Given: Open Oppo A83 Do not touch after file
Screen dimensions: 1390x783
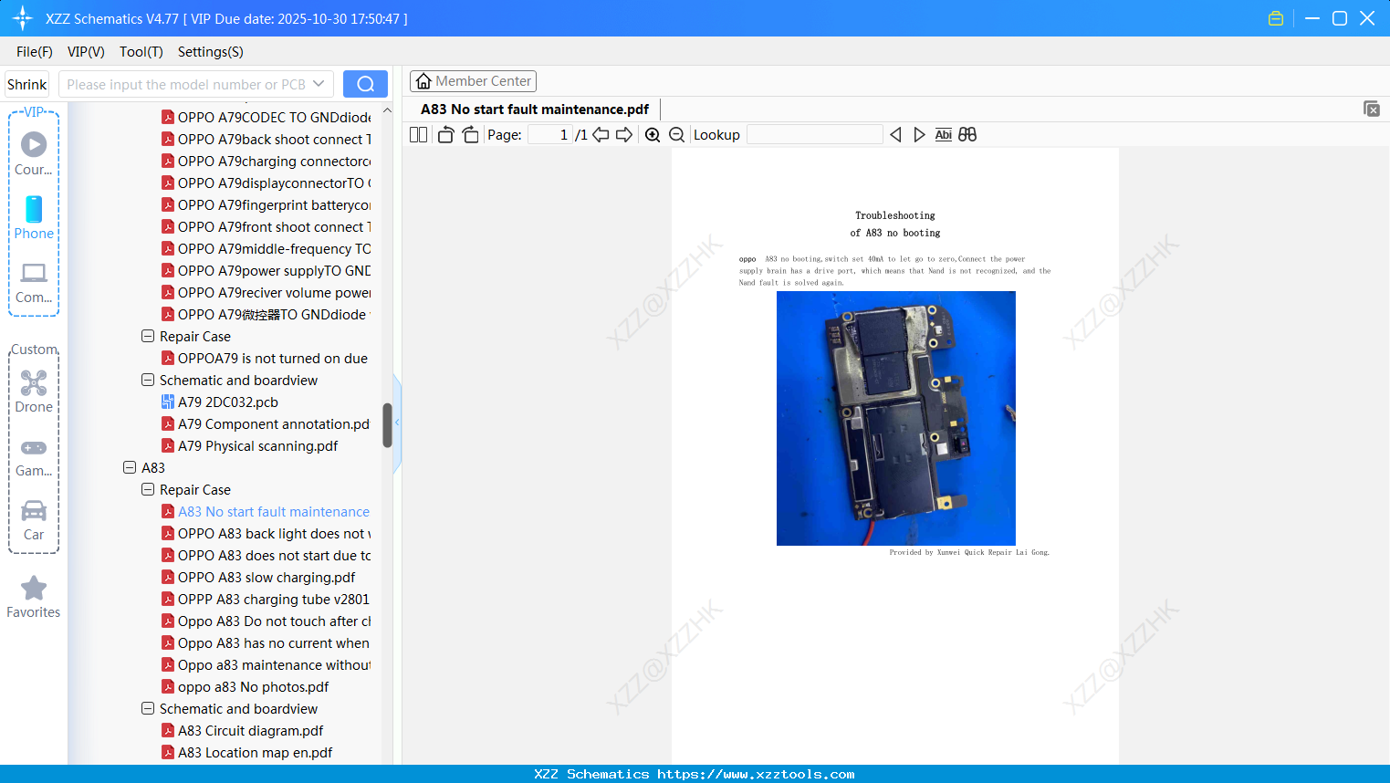Looking at the screenshot, I should pyautogui.click(x=267, y=621).
